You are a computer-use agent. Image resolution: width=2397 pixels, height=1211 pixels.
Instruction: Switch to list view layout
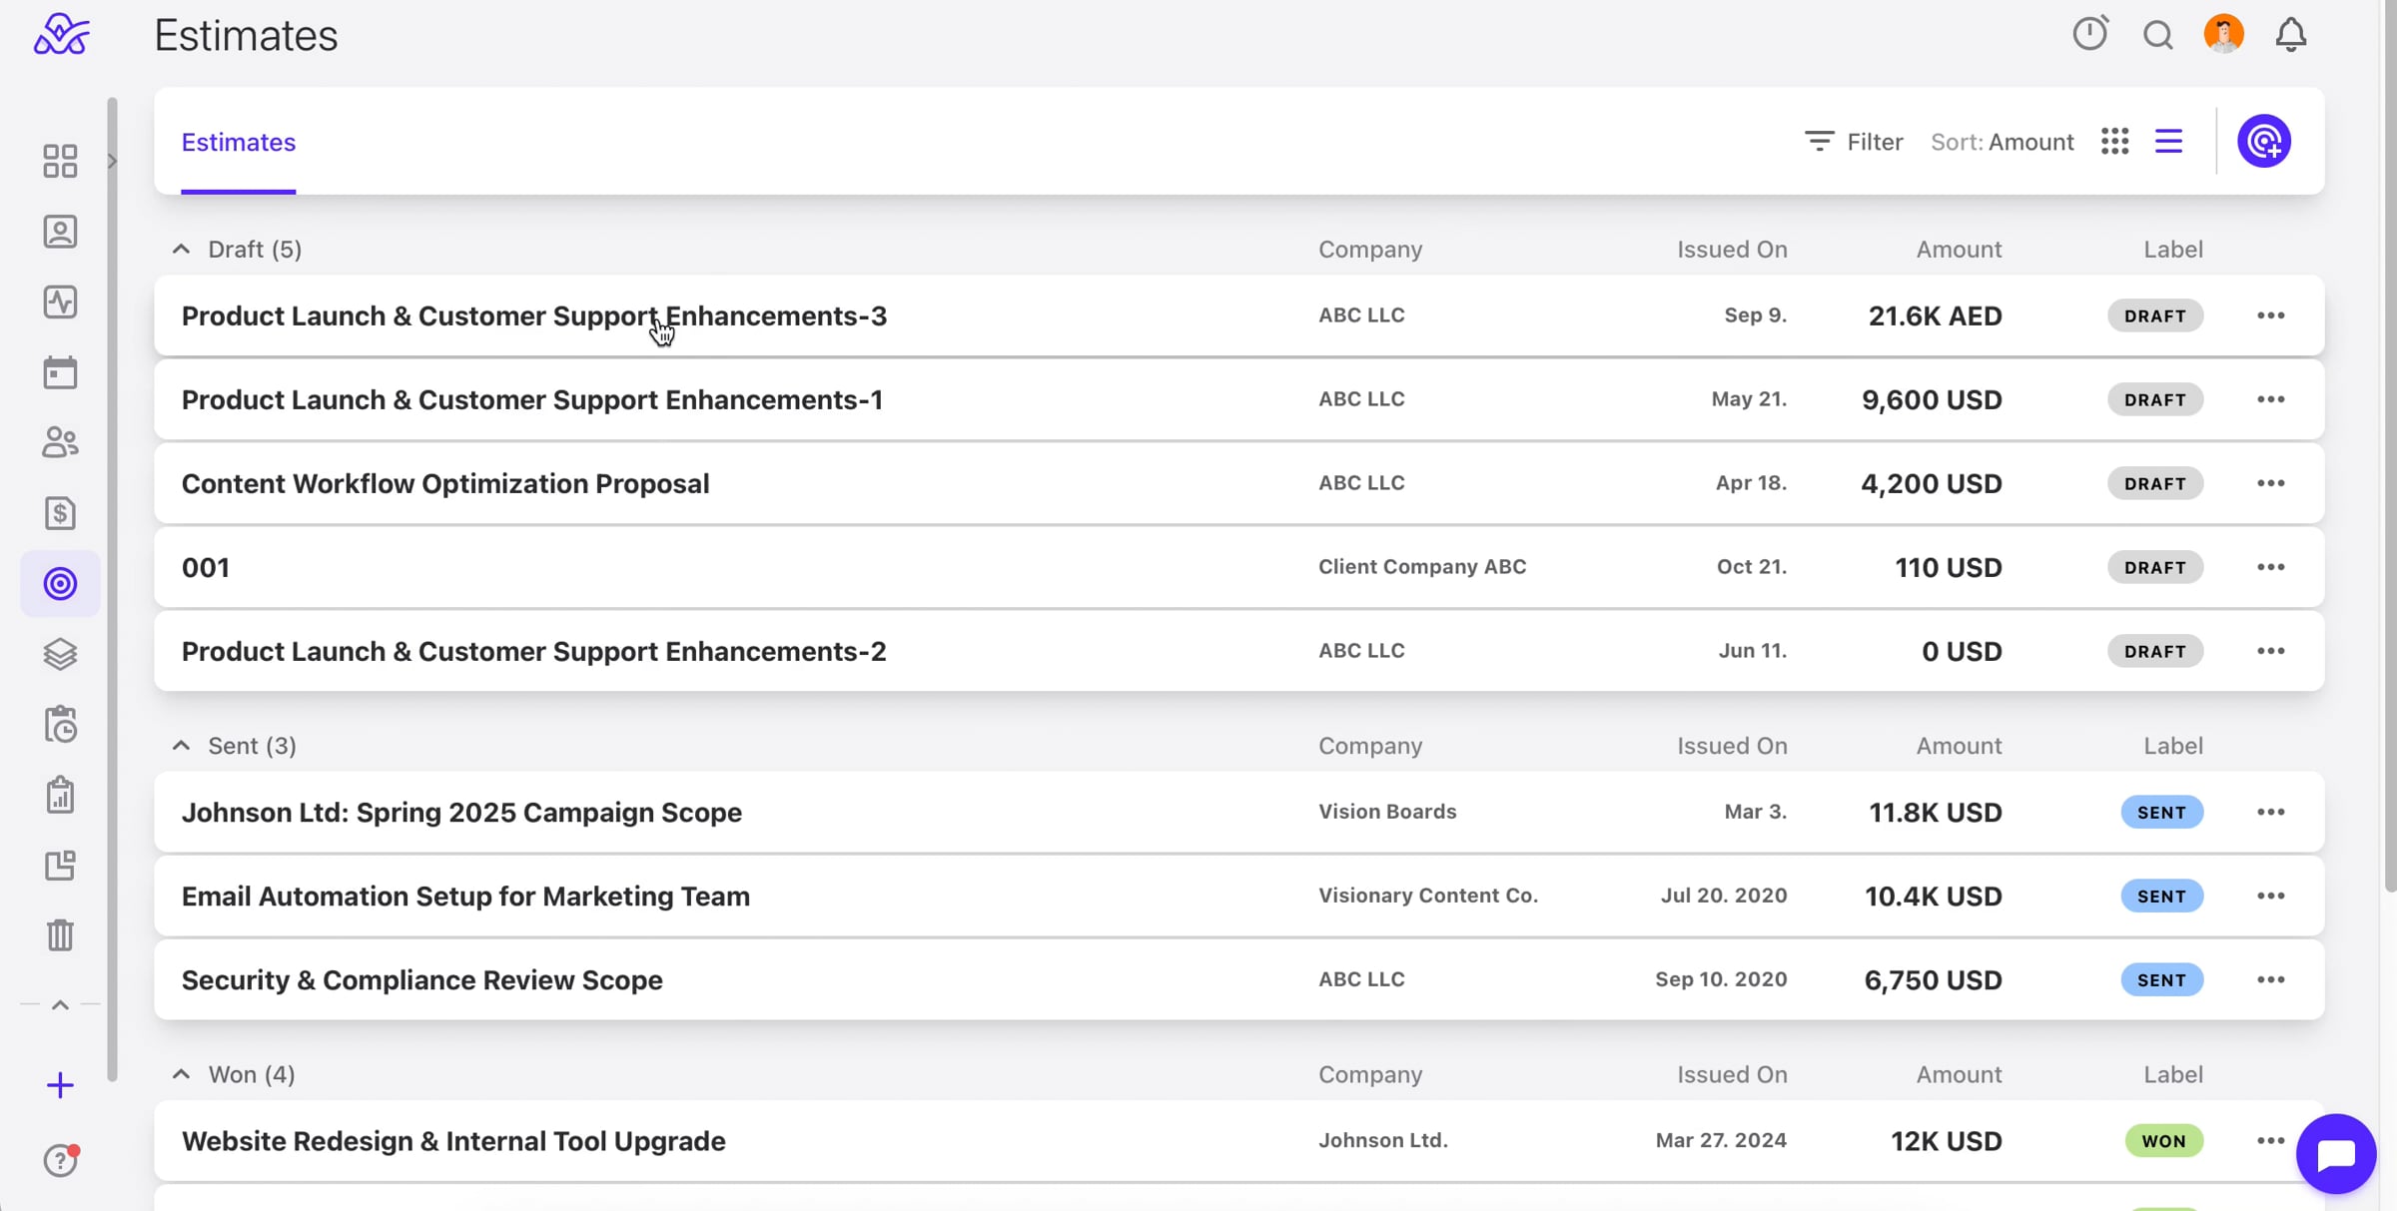click(x=2168, y=142)
